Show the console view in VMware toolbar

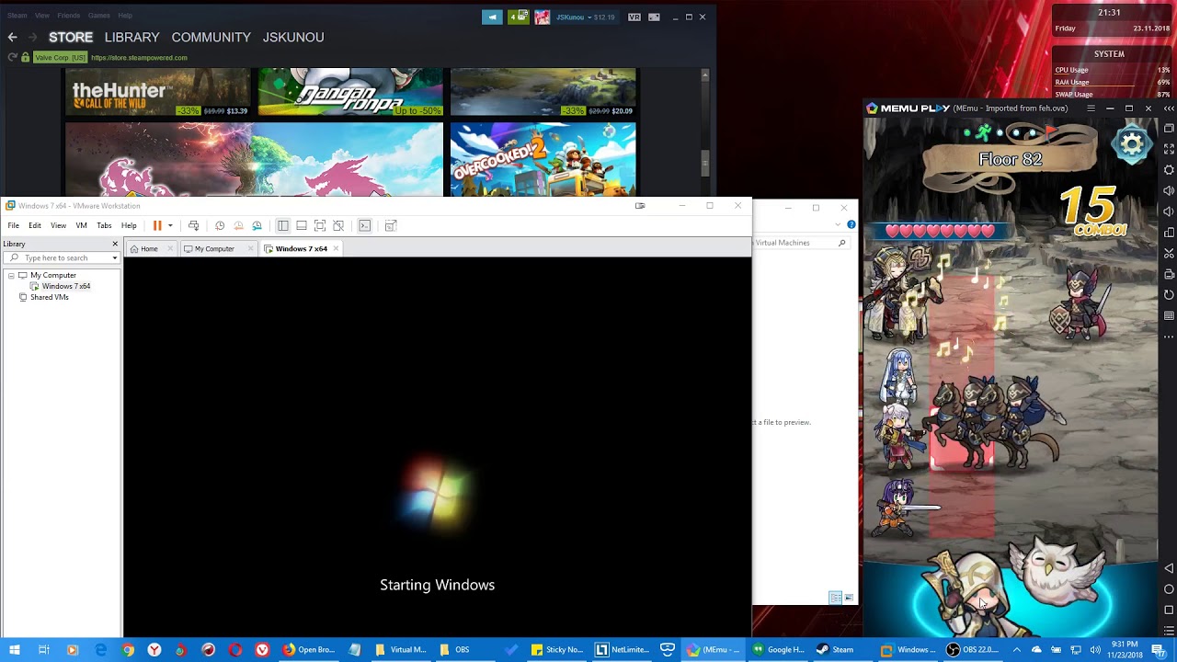tap(365, 225)
